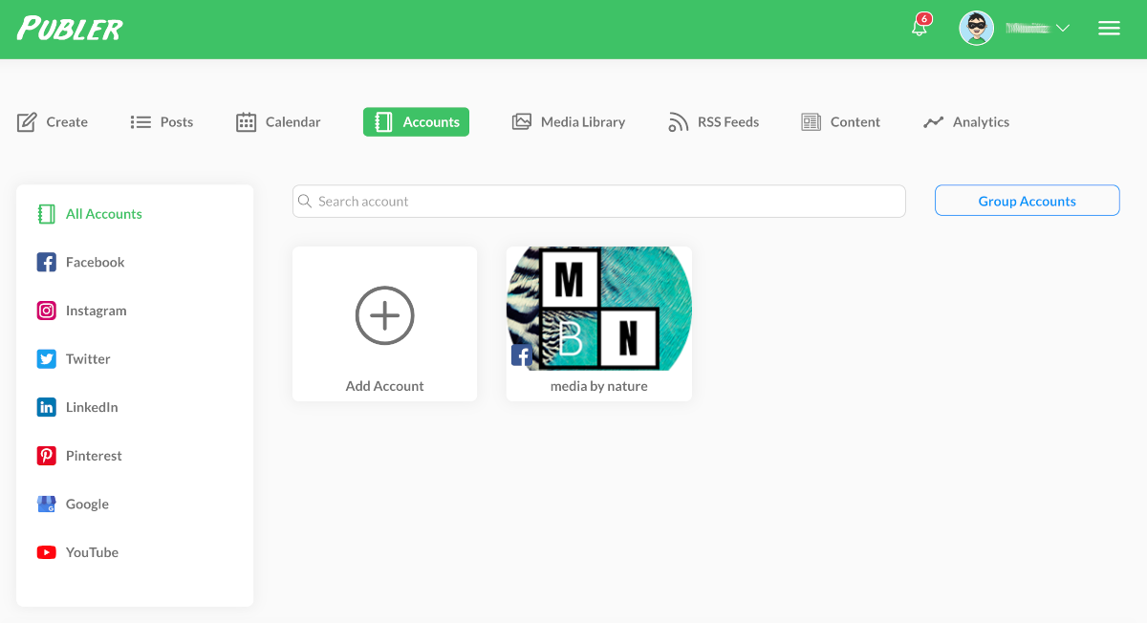Click the Content newspaper icon
Image resolution: width=1147 pixels, height=623 pixels.
coord(811,122)
